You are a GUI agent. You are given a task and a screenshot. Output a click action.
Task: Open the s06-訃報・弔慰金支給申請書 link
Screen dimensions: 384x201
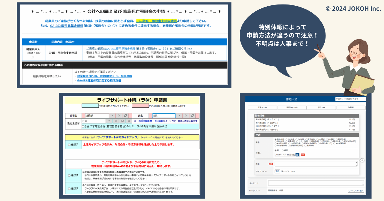[156, 21]
